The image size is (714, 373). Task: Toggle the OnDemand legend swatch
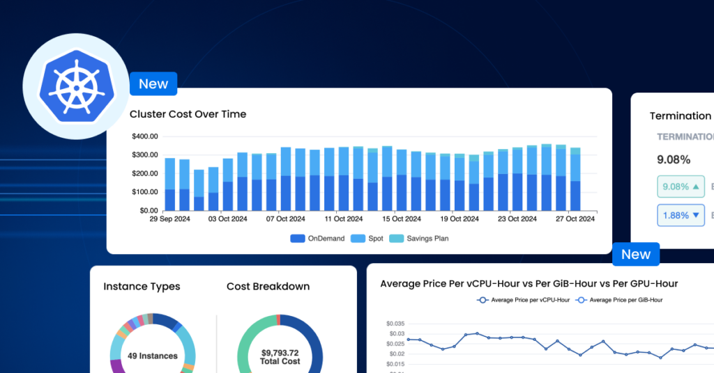click(297, 239)
